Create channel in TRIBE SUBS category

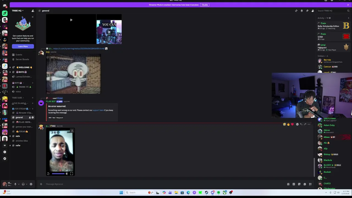point(32,98)
